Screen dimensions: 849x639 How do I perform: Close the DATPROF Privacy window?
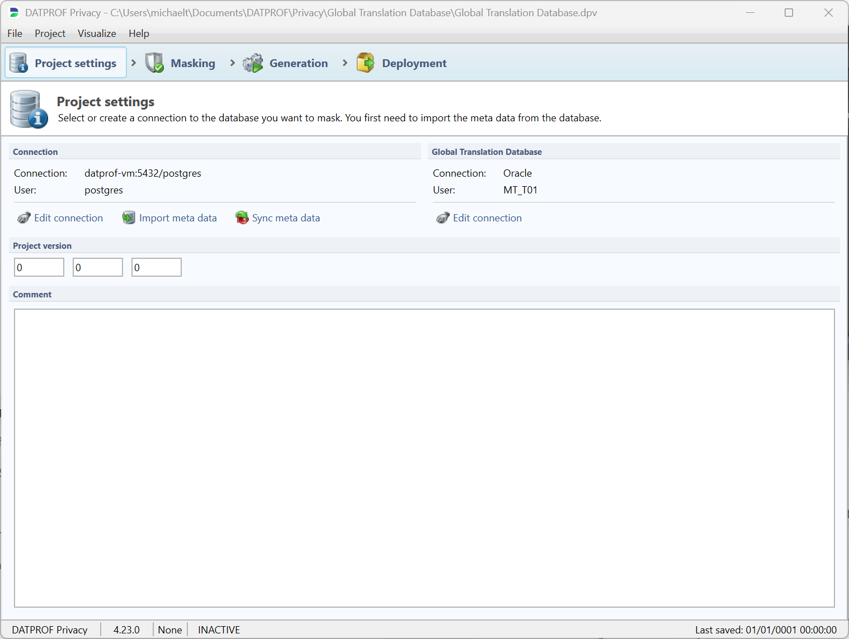click(x=828, y=12)
